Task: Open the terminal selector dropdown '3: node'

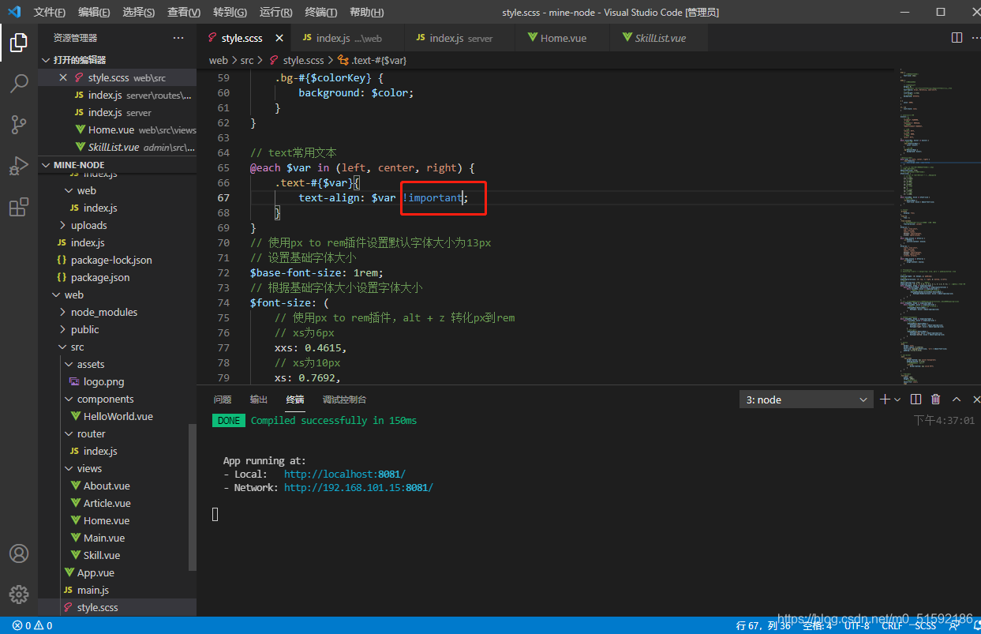Action: tap(806, 400)
